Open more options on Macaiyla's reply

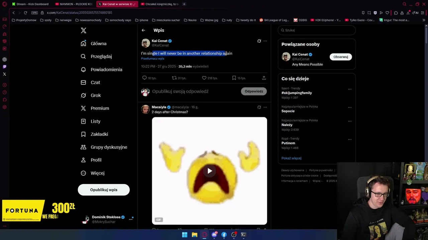265,107
